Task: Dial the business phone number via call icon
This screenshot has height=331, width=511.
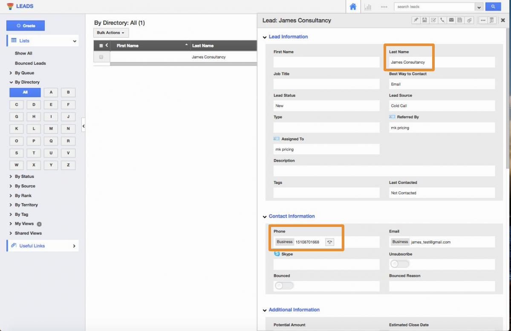Action: [329, 242]
